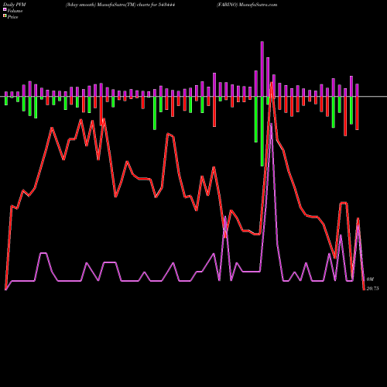The image size is (387, 387).
Task: Click the Volume legend color swatch
Action: [x=5, y=9]
